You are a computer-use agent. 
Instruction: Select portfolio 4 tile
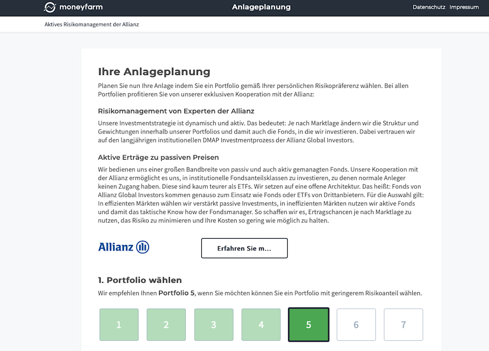click(261, 324)
